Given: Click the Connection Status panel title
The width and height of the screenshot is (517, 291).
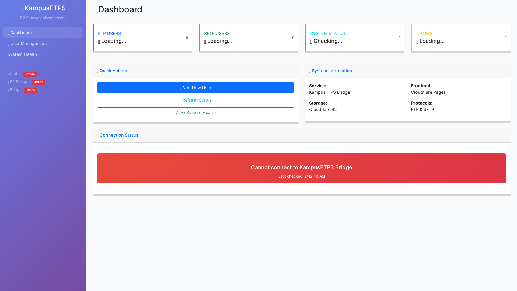Looking at the screenshot, I should coord(119,135).
